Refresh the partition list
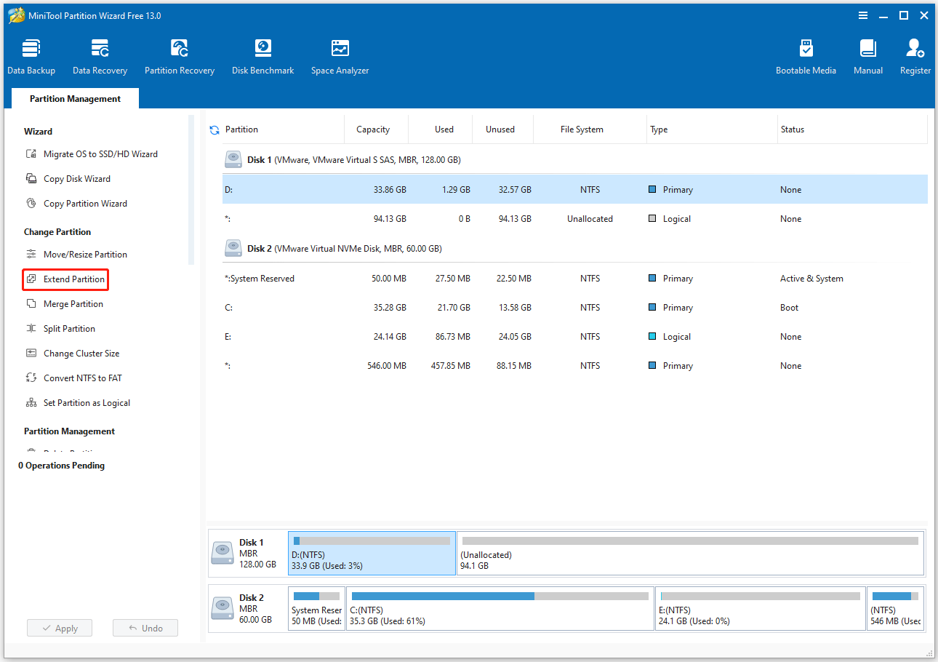The width and height of the screenshot is (938, 662). (214, 129)
